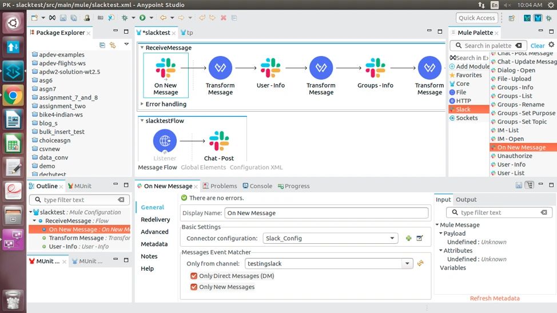Open Run button dropdown arrow
Viewport: 557px width, 313px height.
pos(151,18)
